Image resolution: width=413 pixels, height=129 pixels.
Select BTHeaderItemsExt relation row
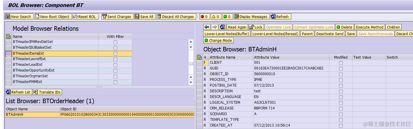(69, 54)
